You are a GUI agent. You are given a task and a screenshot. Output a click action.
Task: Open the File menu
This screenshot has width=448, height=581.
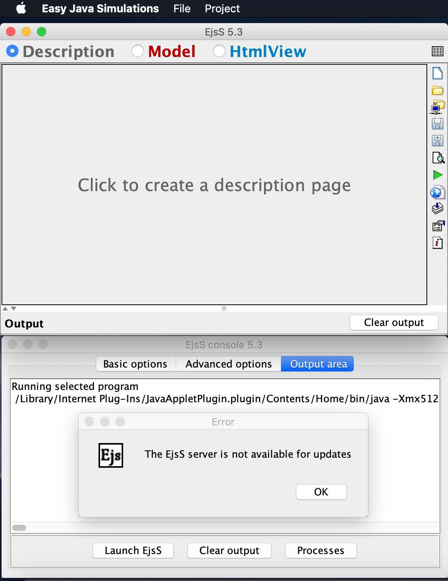[182, 8]
